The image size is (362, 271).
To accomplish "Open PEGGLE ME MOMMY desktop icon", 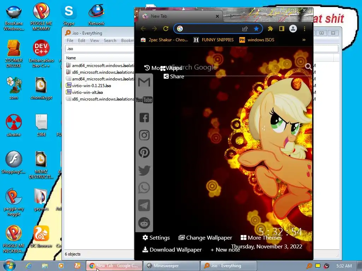I will (x=41, y=17).
